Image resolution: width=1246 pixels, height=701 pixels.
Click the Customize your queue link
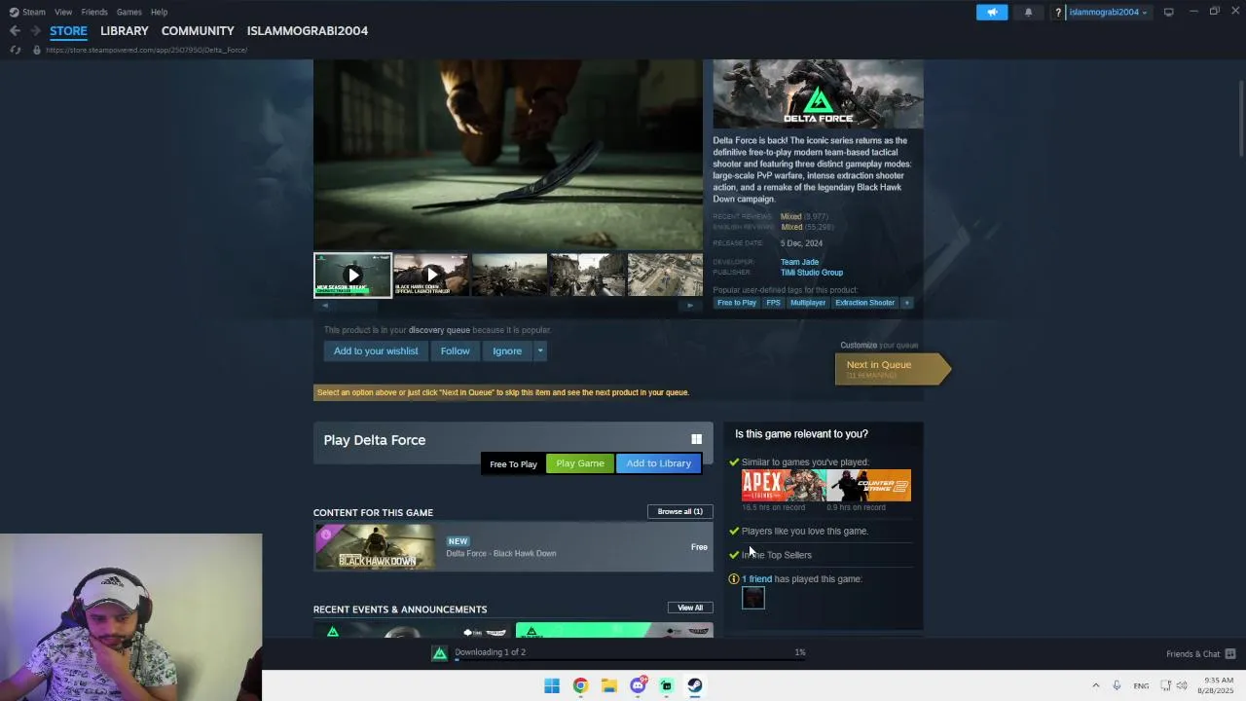(879, 345)
